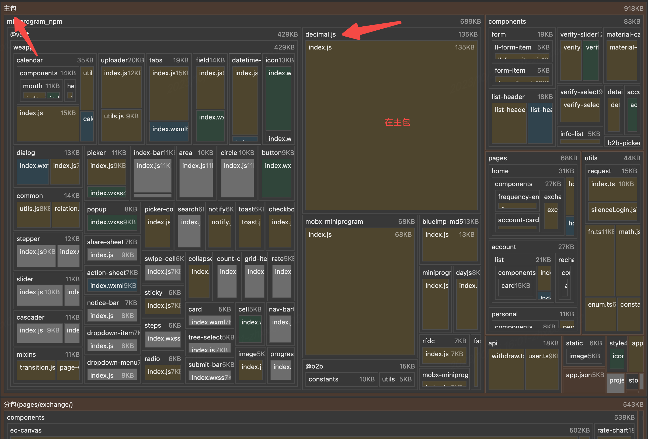The image size is (648, 439).
Task: Select the dialog index.wxml block
Action: click(33, 172)
